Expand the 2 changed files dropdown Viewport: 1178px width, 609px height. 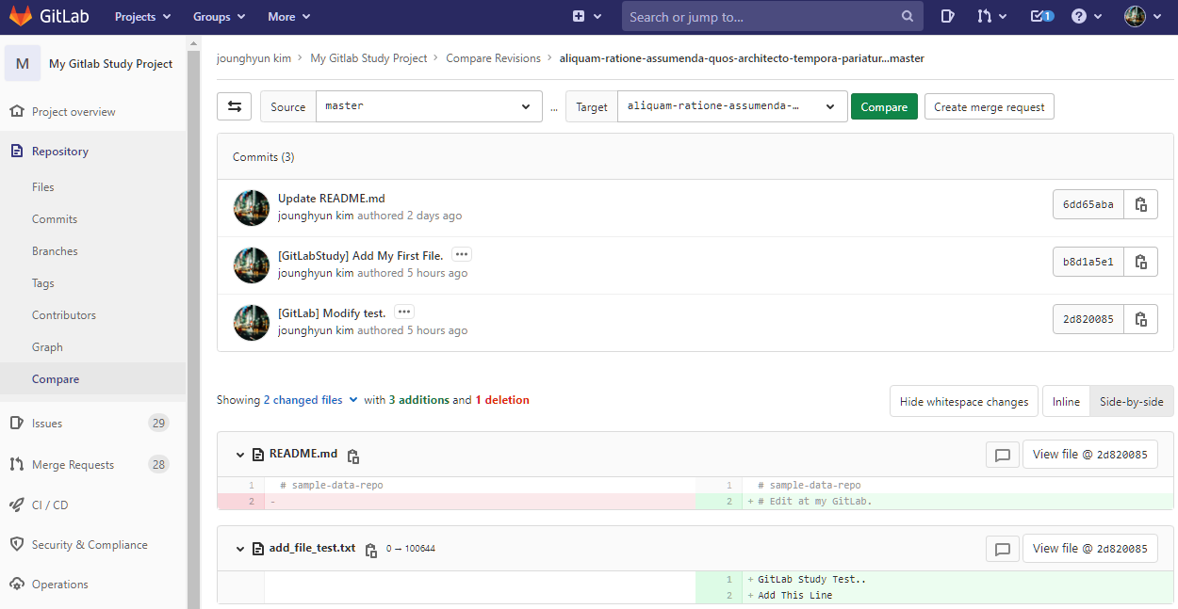(x=310, y=400)
